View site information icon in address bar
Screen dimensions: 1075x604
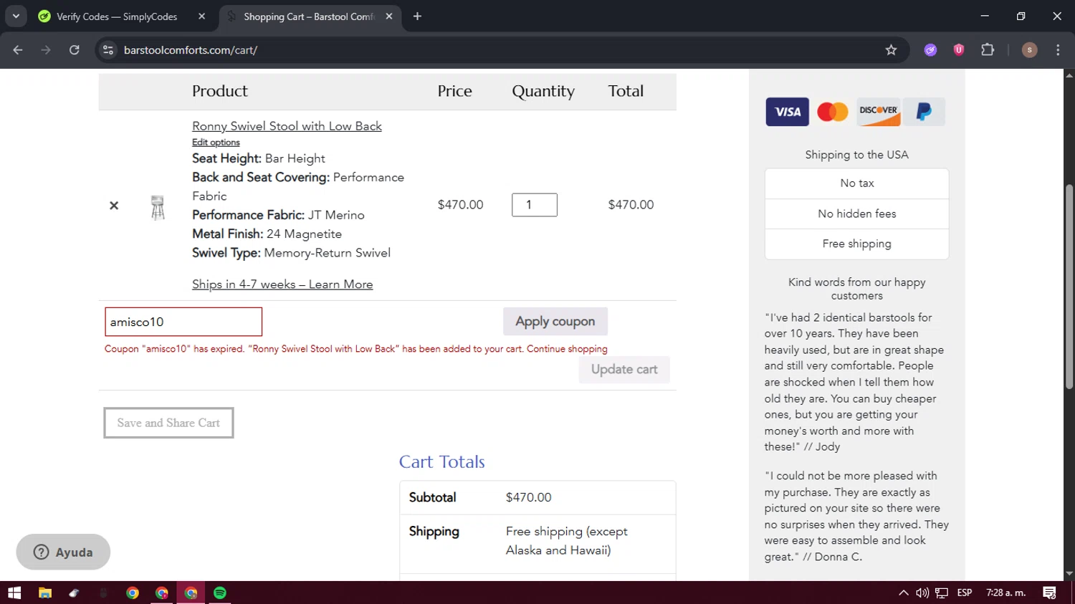108,50
